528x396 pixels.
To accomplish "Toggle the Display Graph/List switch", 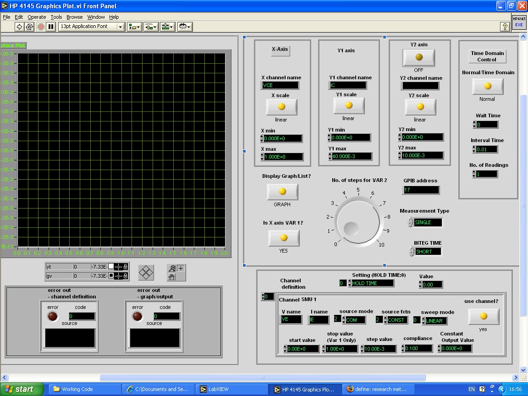I will click(x=282, y=192).
